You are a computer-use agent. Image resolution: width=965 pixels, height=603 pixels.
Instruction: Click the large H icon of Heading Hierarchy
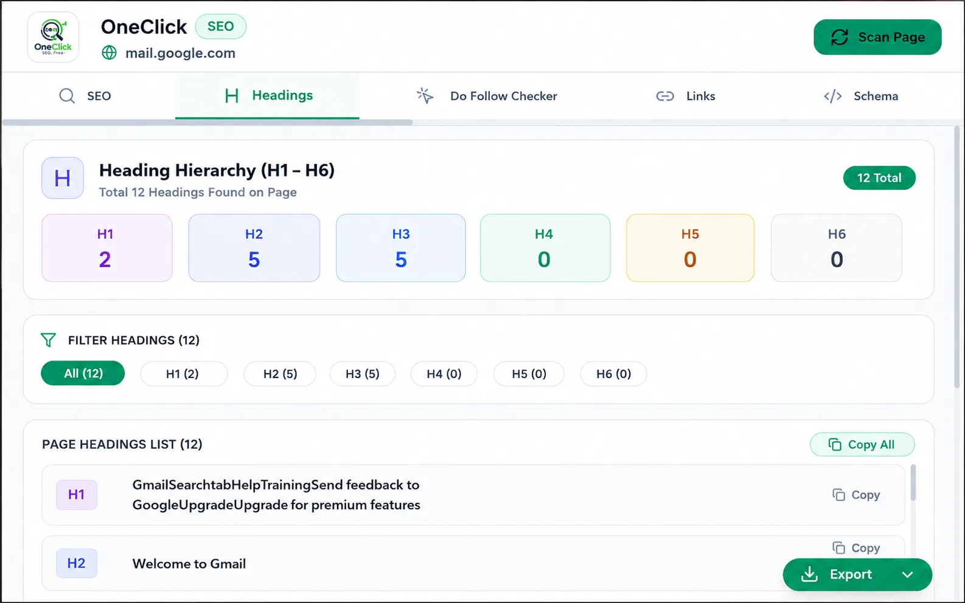click(63, 178)
